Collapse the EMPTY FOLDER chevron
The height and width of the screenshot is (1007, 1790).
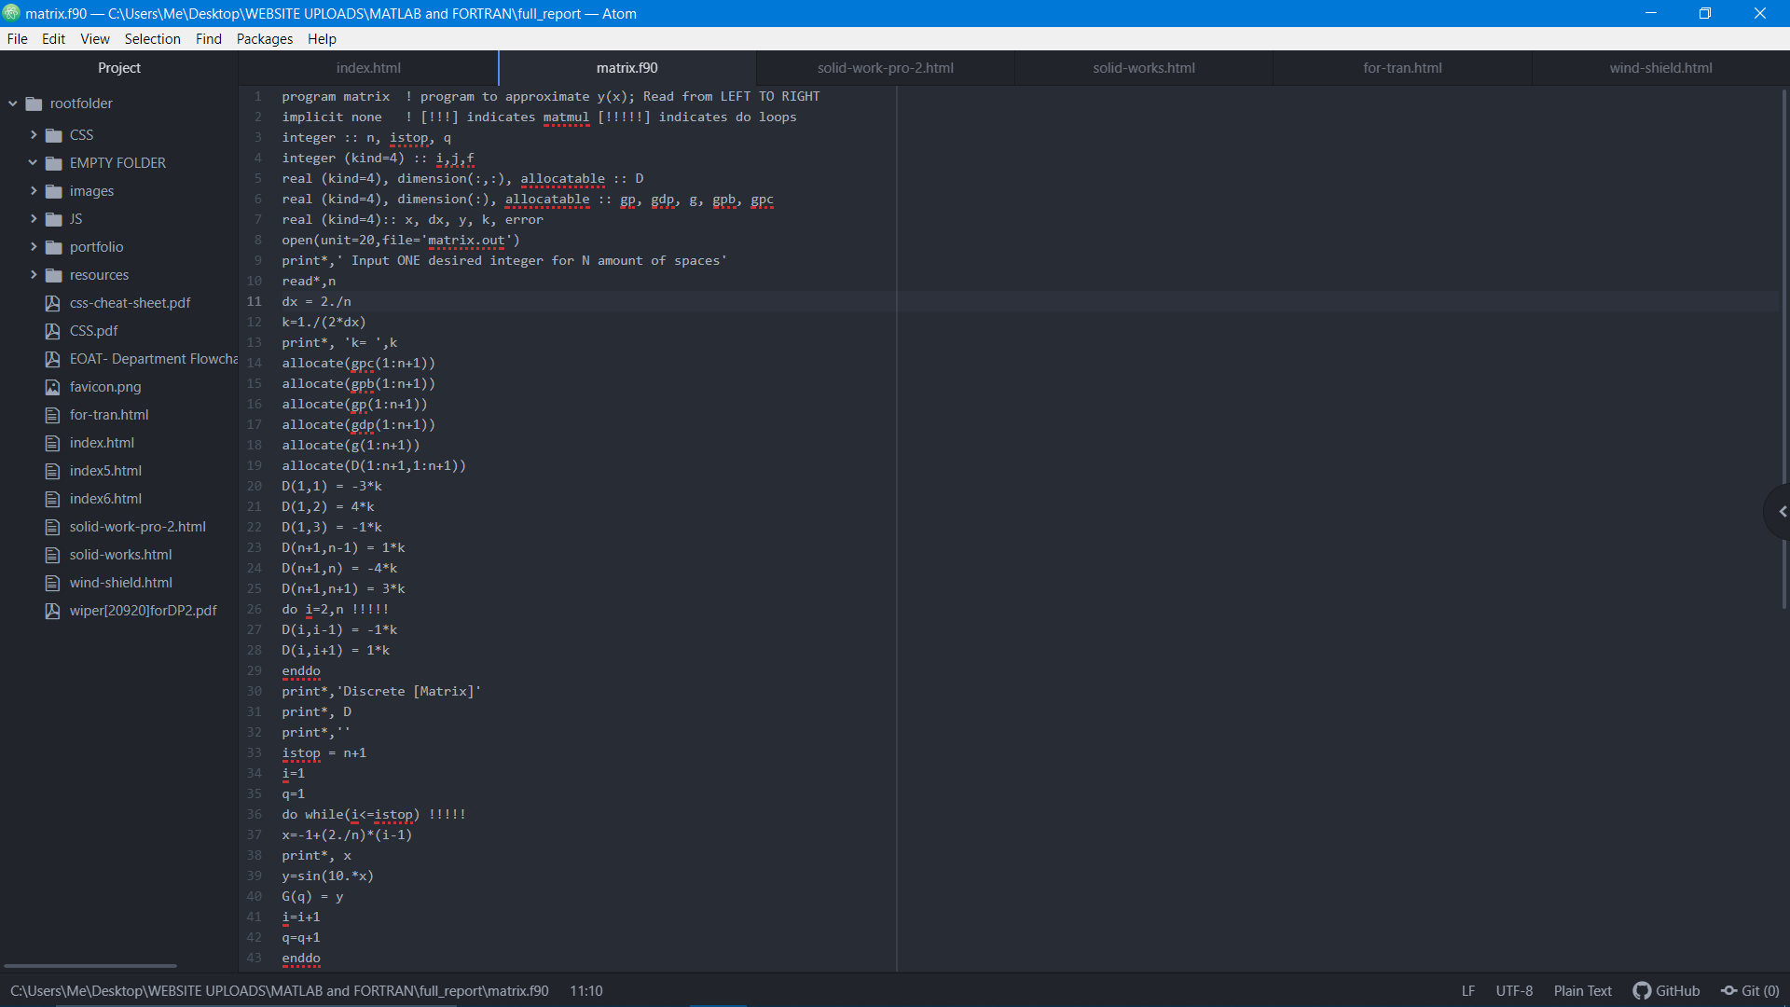pos(34,163)
